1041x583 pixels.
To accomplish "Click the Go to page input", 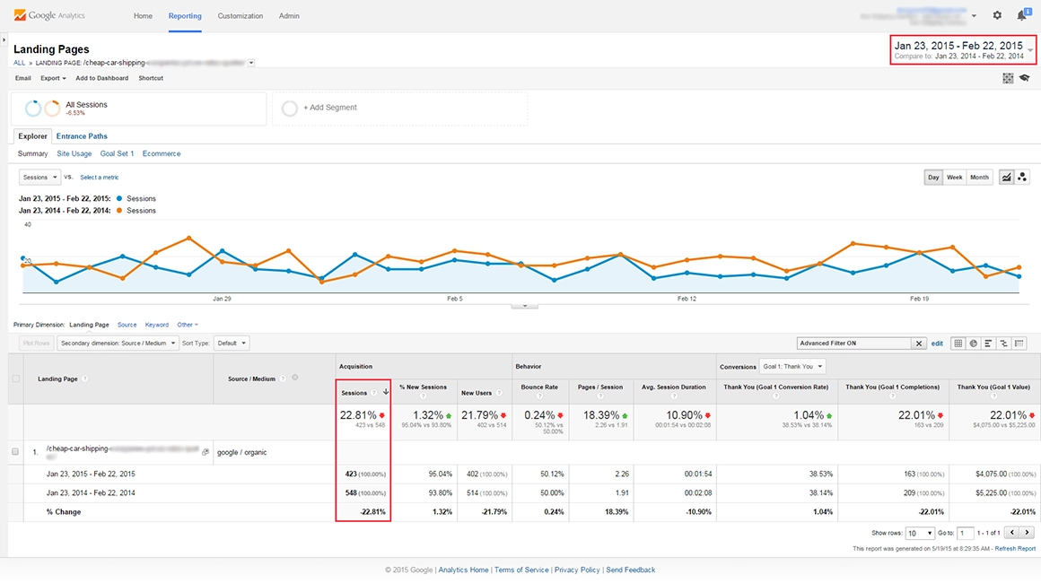I will coord(966,533).
